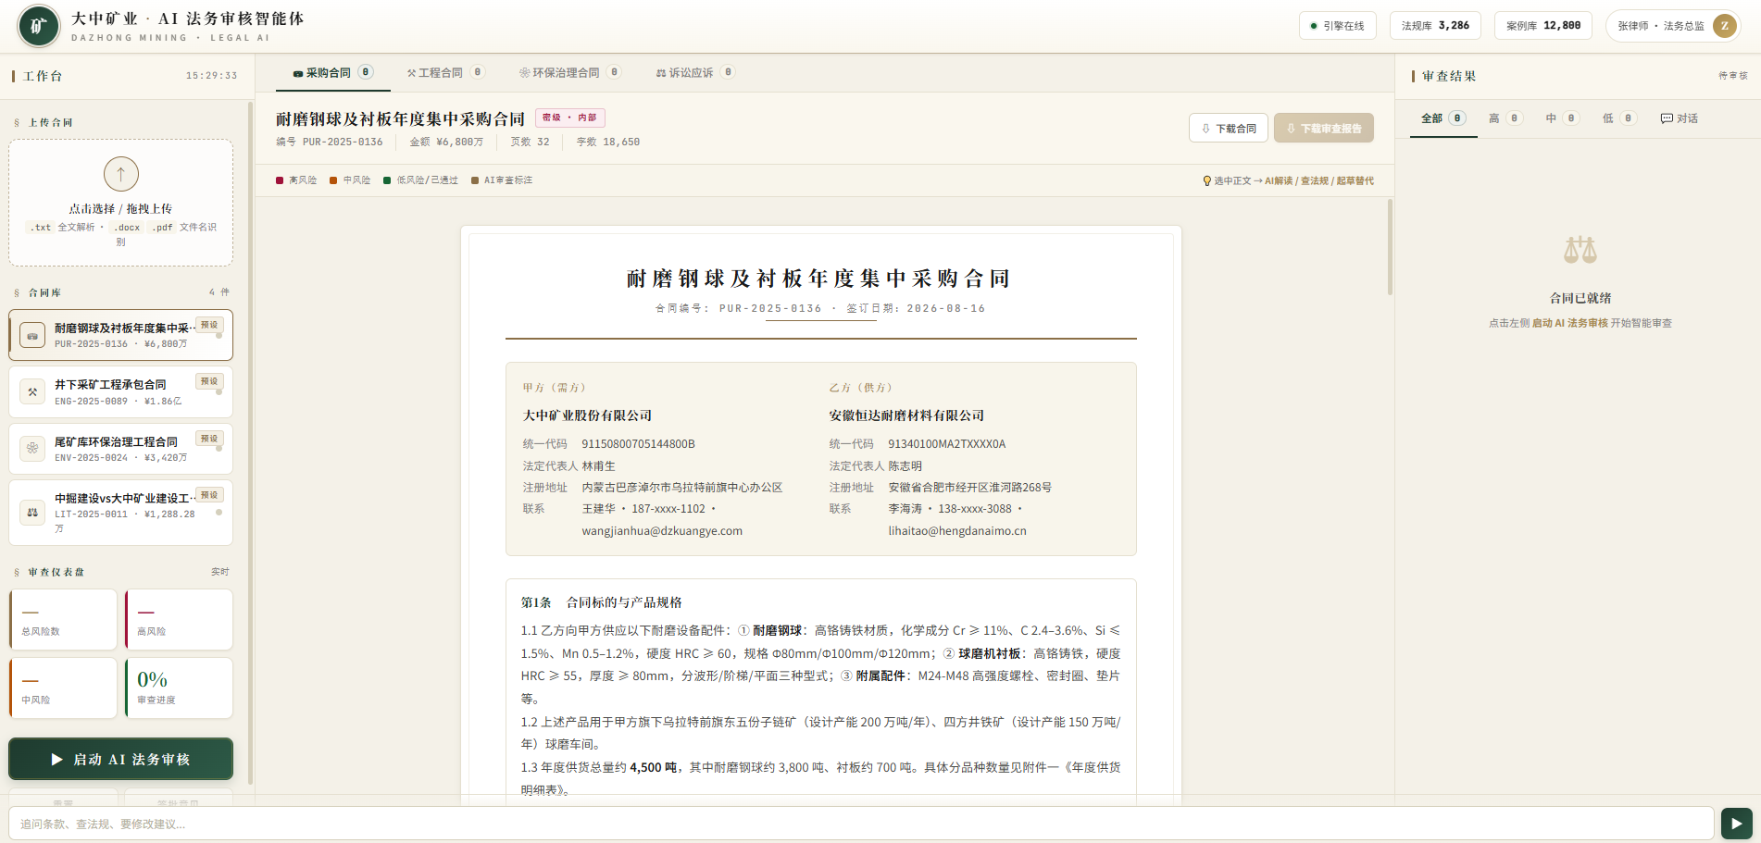Click the icon of the 尾矿库环保治理工程合同 card
The width and height of the screenshot is (1761, 843).
[x=32, y=448]
